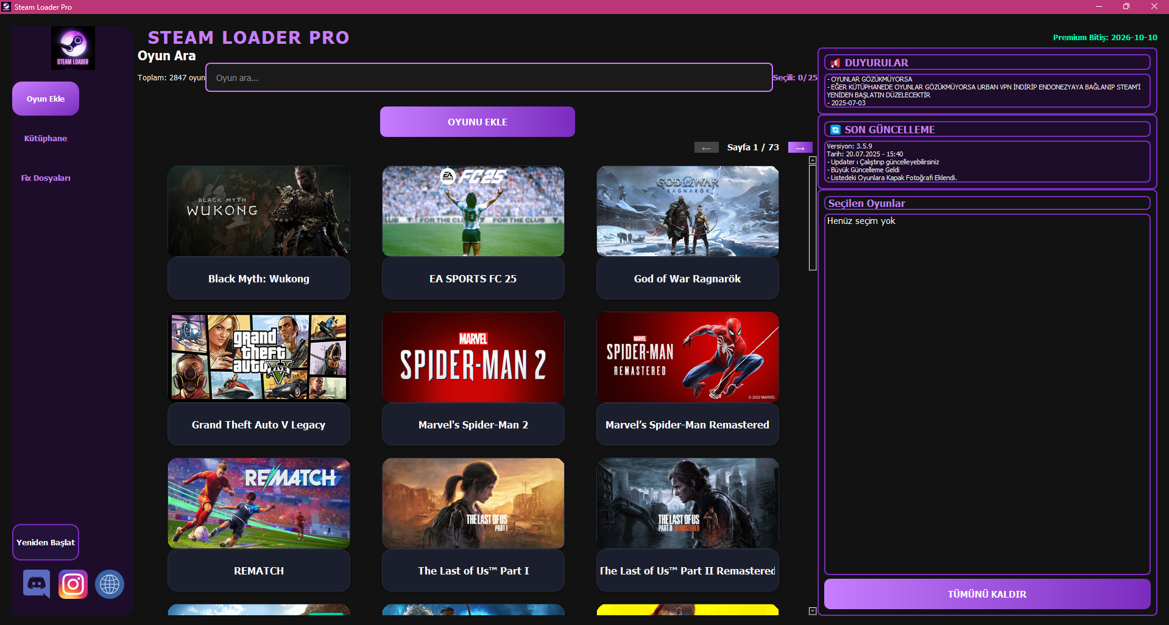The height and width of the screenshot is (625, 1169).
Task: Select The Last of Us Part I cover
Action: point(473,503)
